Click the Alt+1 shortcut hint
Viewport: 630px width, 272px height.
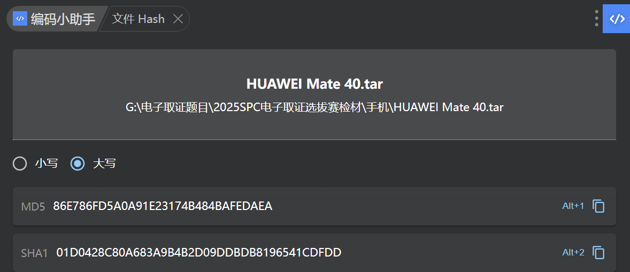click(573, 206)
